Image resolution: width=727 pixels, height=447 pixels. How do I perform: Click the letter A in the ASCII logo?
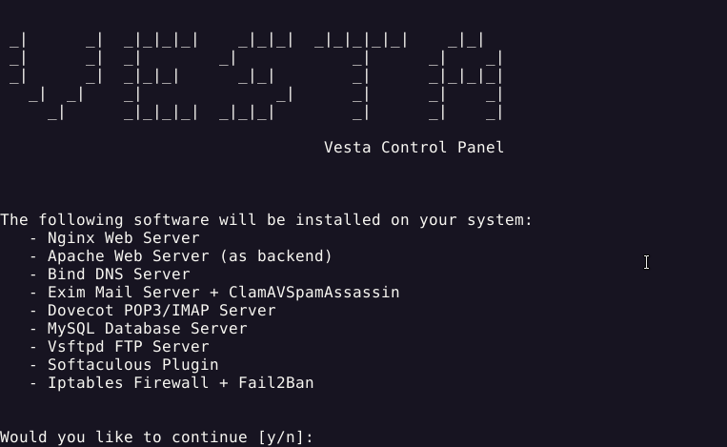pos(466,76)
